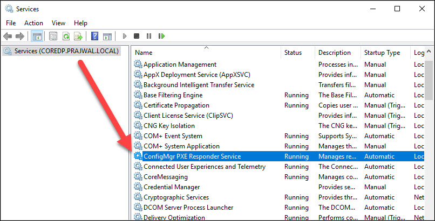
Task: Click the Export List toolbar icon
Action: pyautogui.click(x=78, y=37)
